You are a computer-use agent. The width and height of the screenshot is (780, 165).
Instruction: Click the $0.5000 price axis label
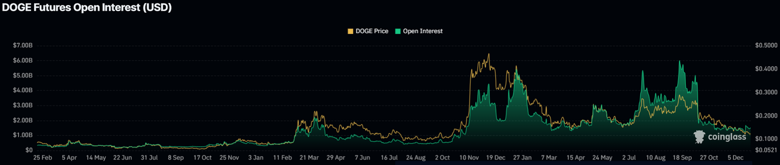point(766,46)
